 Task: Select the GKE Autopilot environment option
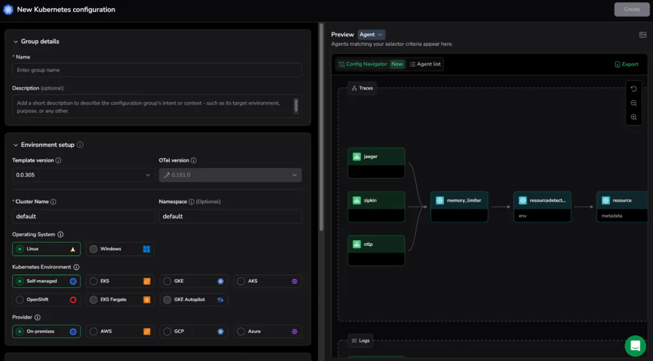pos(194,299)
